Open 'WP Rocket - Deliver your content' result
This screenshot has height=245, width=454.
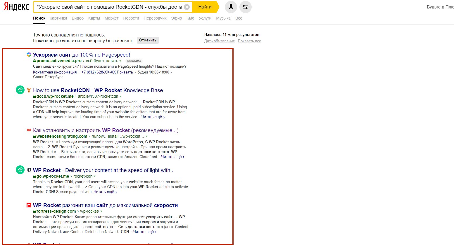click(104, 170)
